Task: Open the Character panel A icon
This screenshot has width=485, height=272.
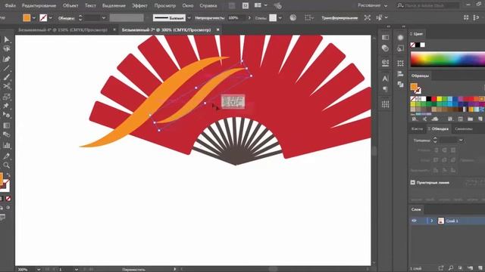Action: [385, 79]
